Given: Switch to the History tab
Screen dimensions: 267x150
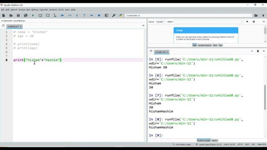Looking at the screenshot, I should point(214,140).
